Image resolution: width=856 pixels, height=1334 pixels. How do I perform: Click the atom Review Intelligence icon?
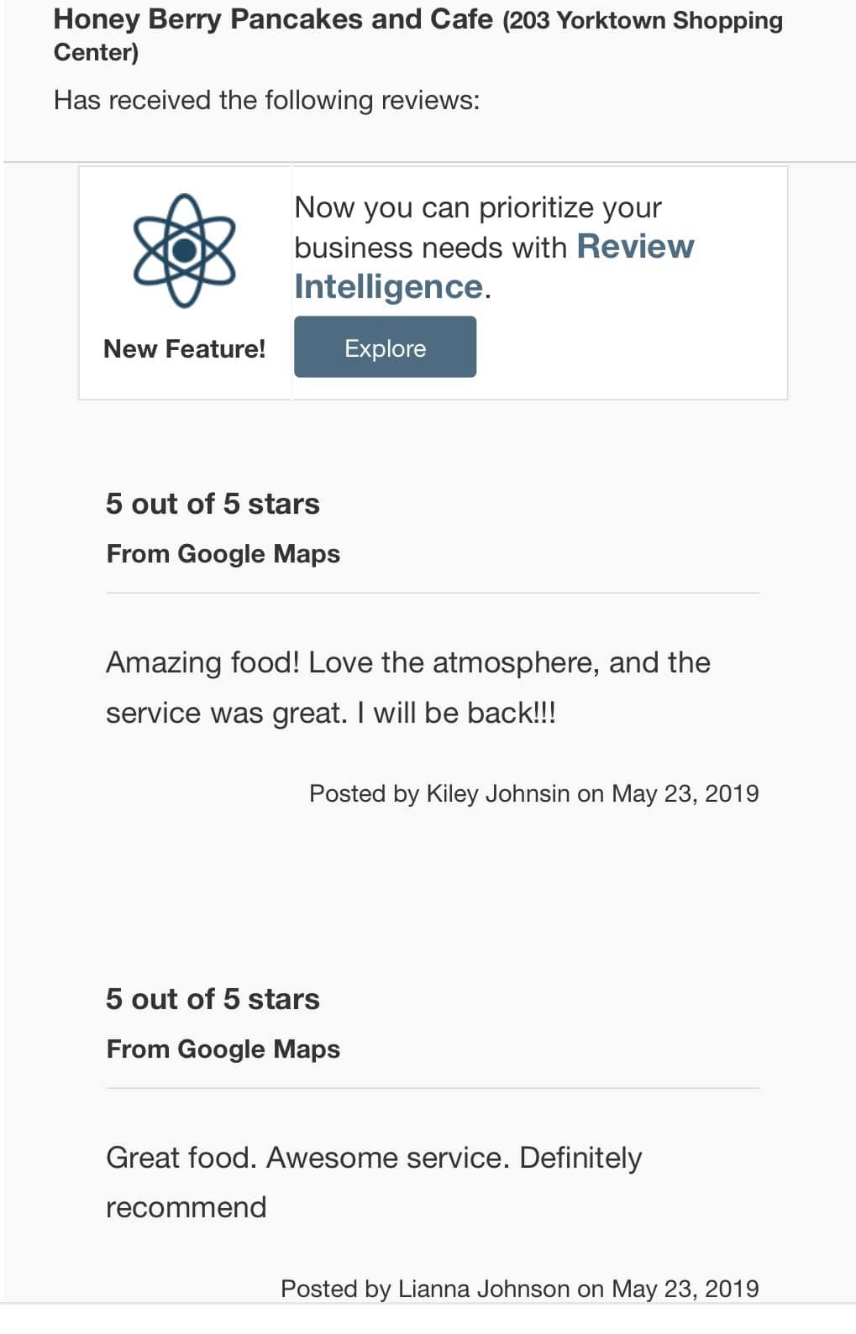click(185, 250)
